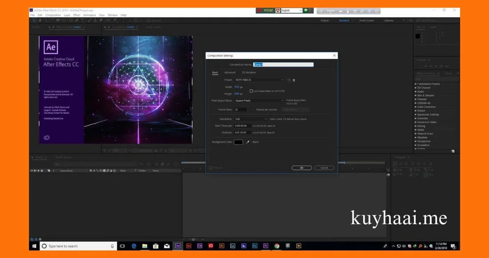Switch to the Standard workspace
Viewport: 489px width, 258px height.
point(344,20)
